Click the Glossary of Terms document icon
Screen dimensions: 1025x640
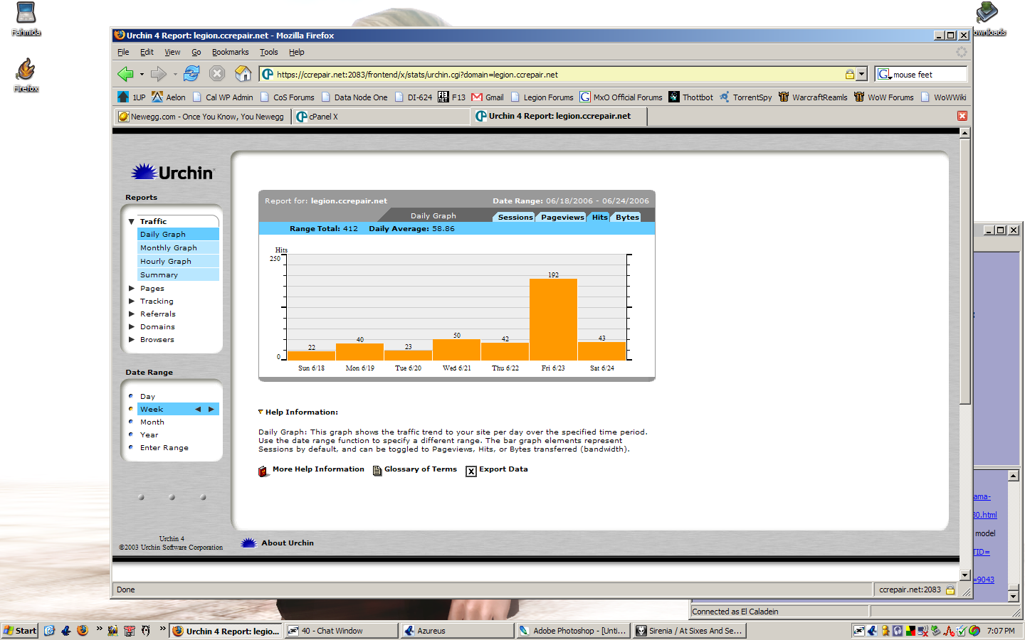coord(377,471)
